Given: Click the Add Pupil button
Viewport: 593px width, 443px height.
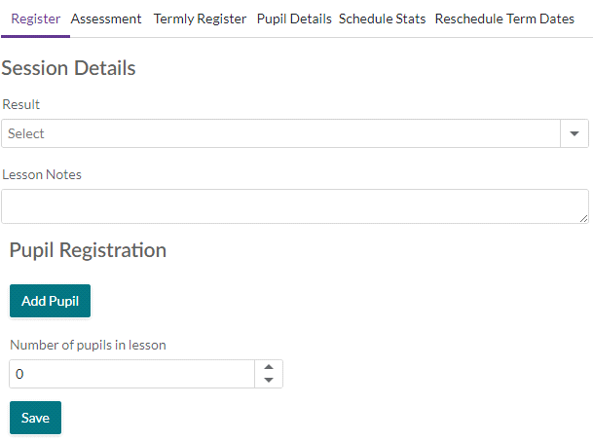Looking at the screenshot, I should [50, 301].
